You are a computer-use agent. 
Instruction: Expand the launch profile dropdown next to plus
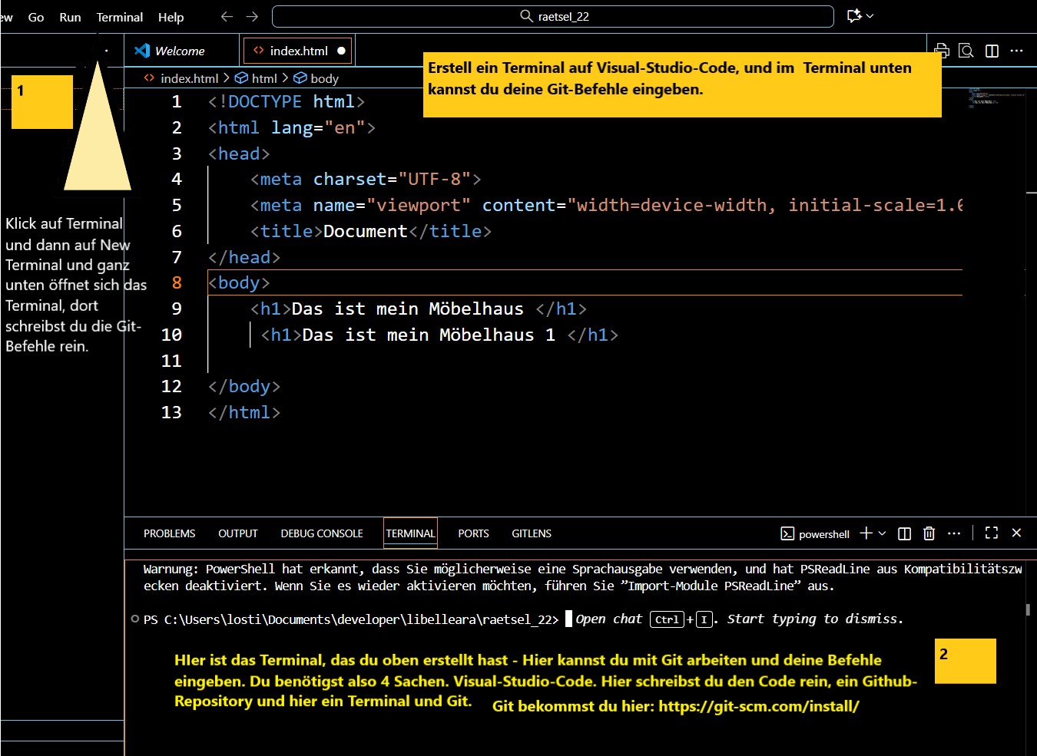pos(882,533)
